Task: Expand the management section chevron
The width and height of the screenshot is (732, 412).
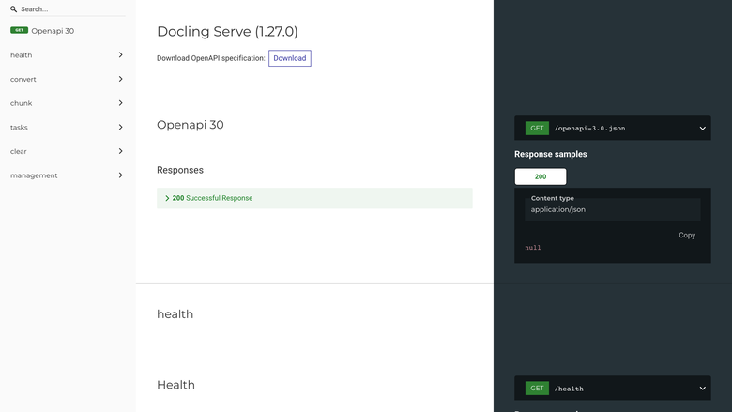Action: click(x=120, y=175)
